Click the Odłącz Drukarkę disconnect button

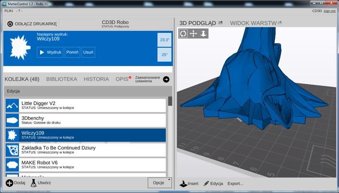click(32, 24)
